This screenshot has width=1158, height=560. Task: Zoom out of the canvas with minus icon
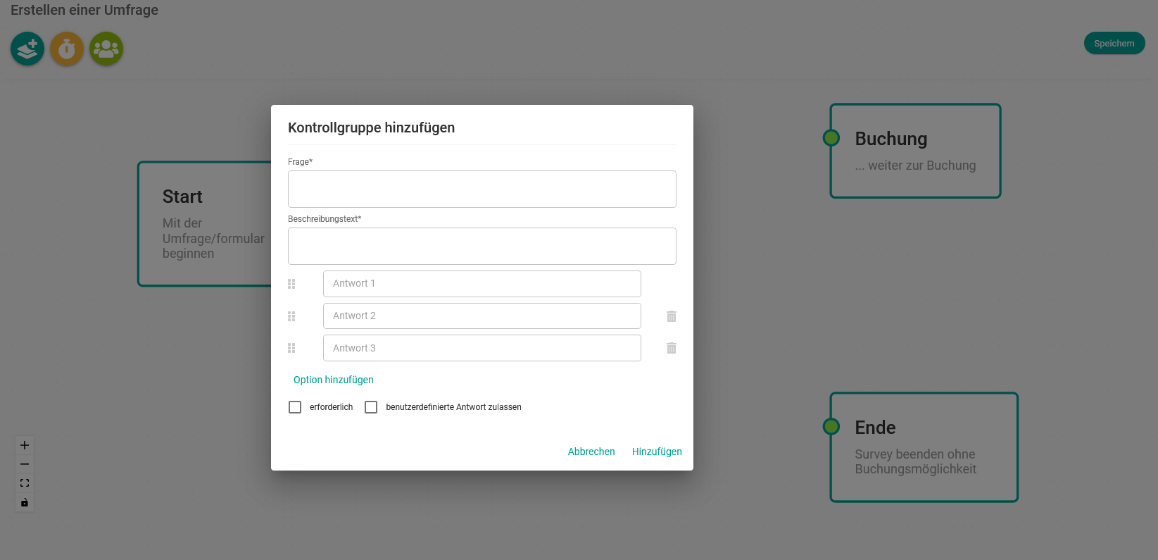click(25, 464)
